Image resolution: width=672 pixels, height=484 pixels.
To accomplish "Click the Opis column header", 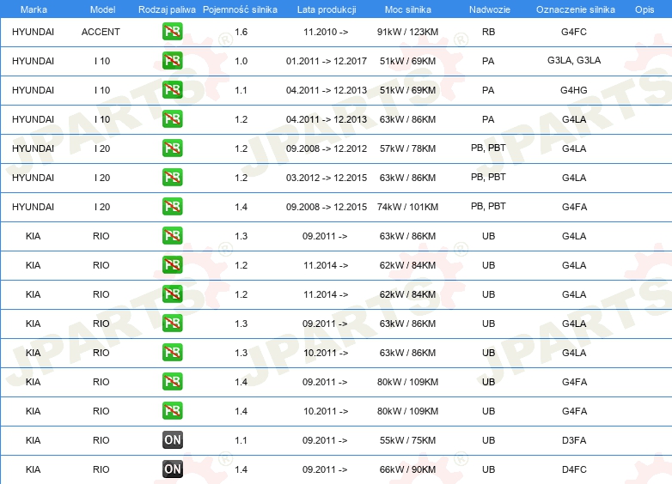I will 644,9.
